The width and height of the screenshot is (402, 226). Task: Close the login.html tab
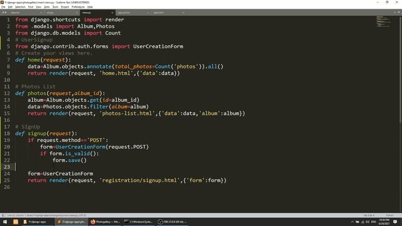tap(183, 13)
